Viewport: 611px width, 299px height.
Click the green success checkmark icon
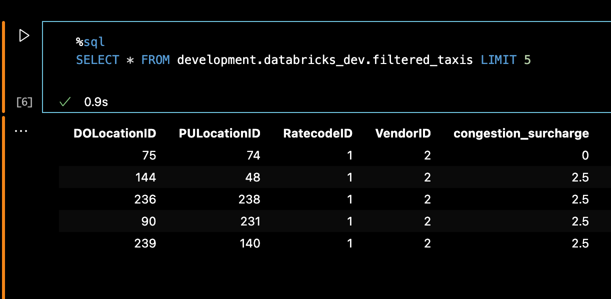pyautogui.click(x=64, y=101)
